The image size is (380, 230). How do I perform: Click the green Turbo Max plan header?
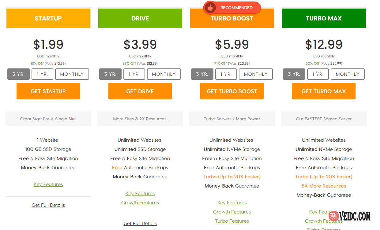[324, 19]
